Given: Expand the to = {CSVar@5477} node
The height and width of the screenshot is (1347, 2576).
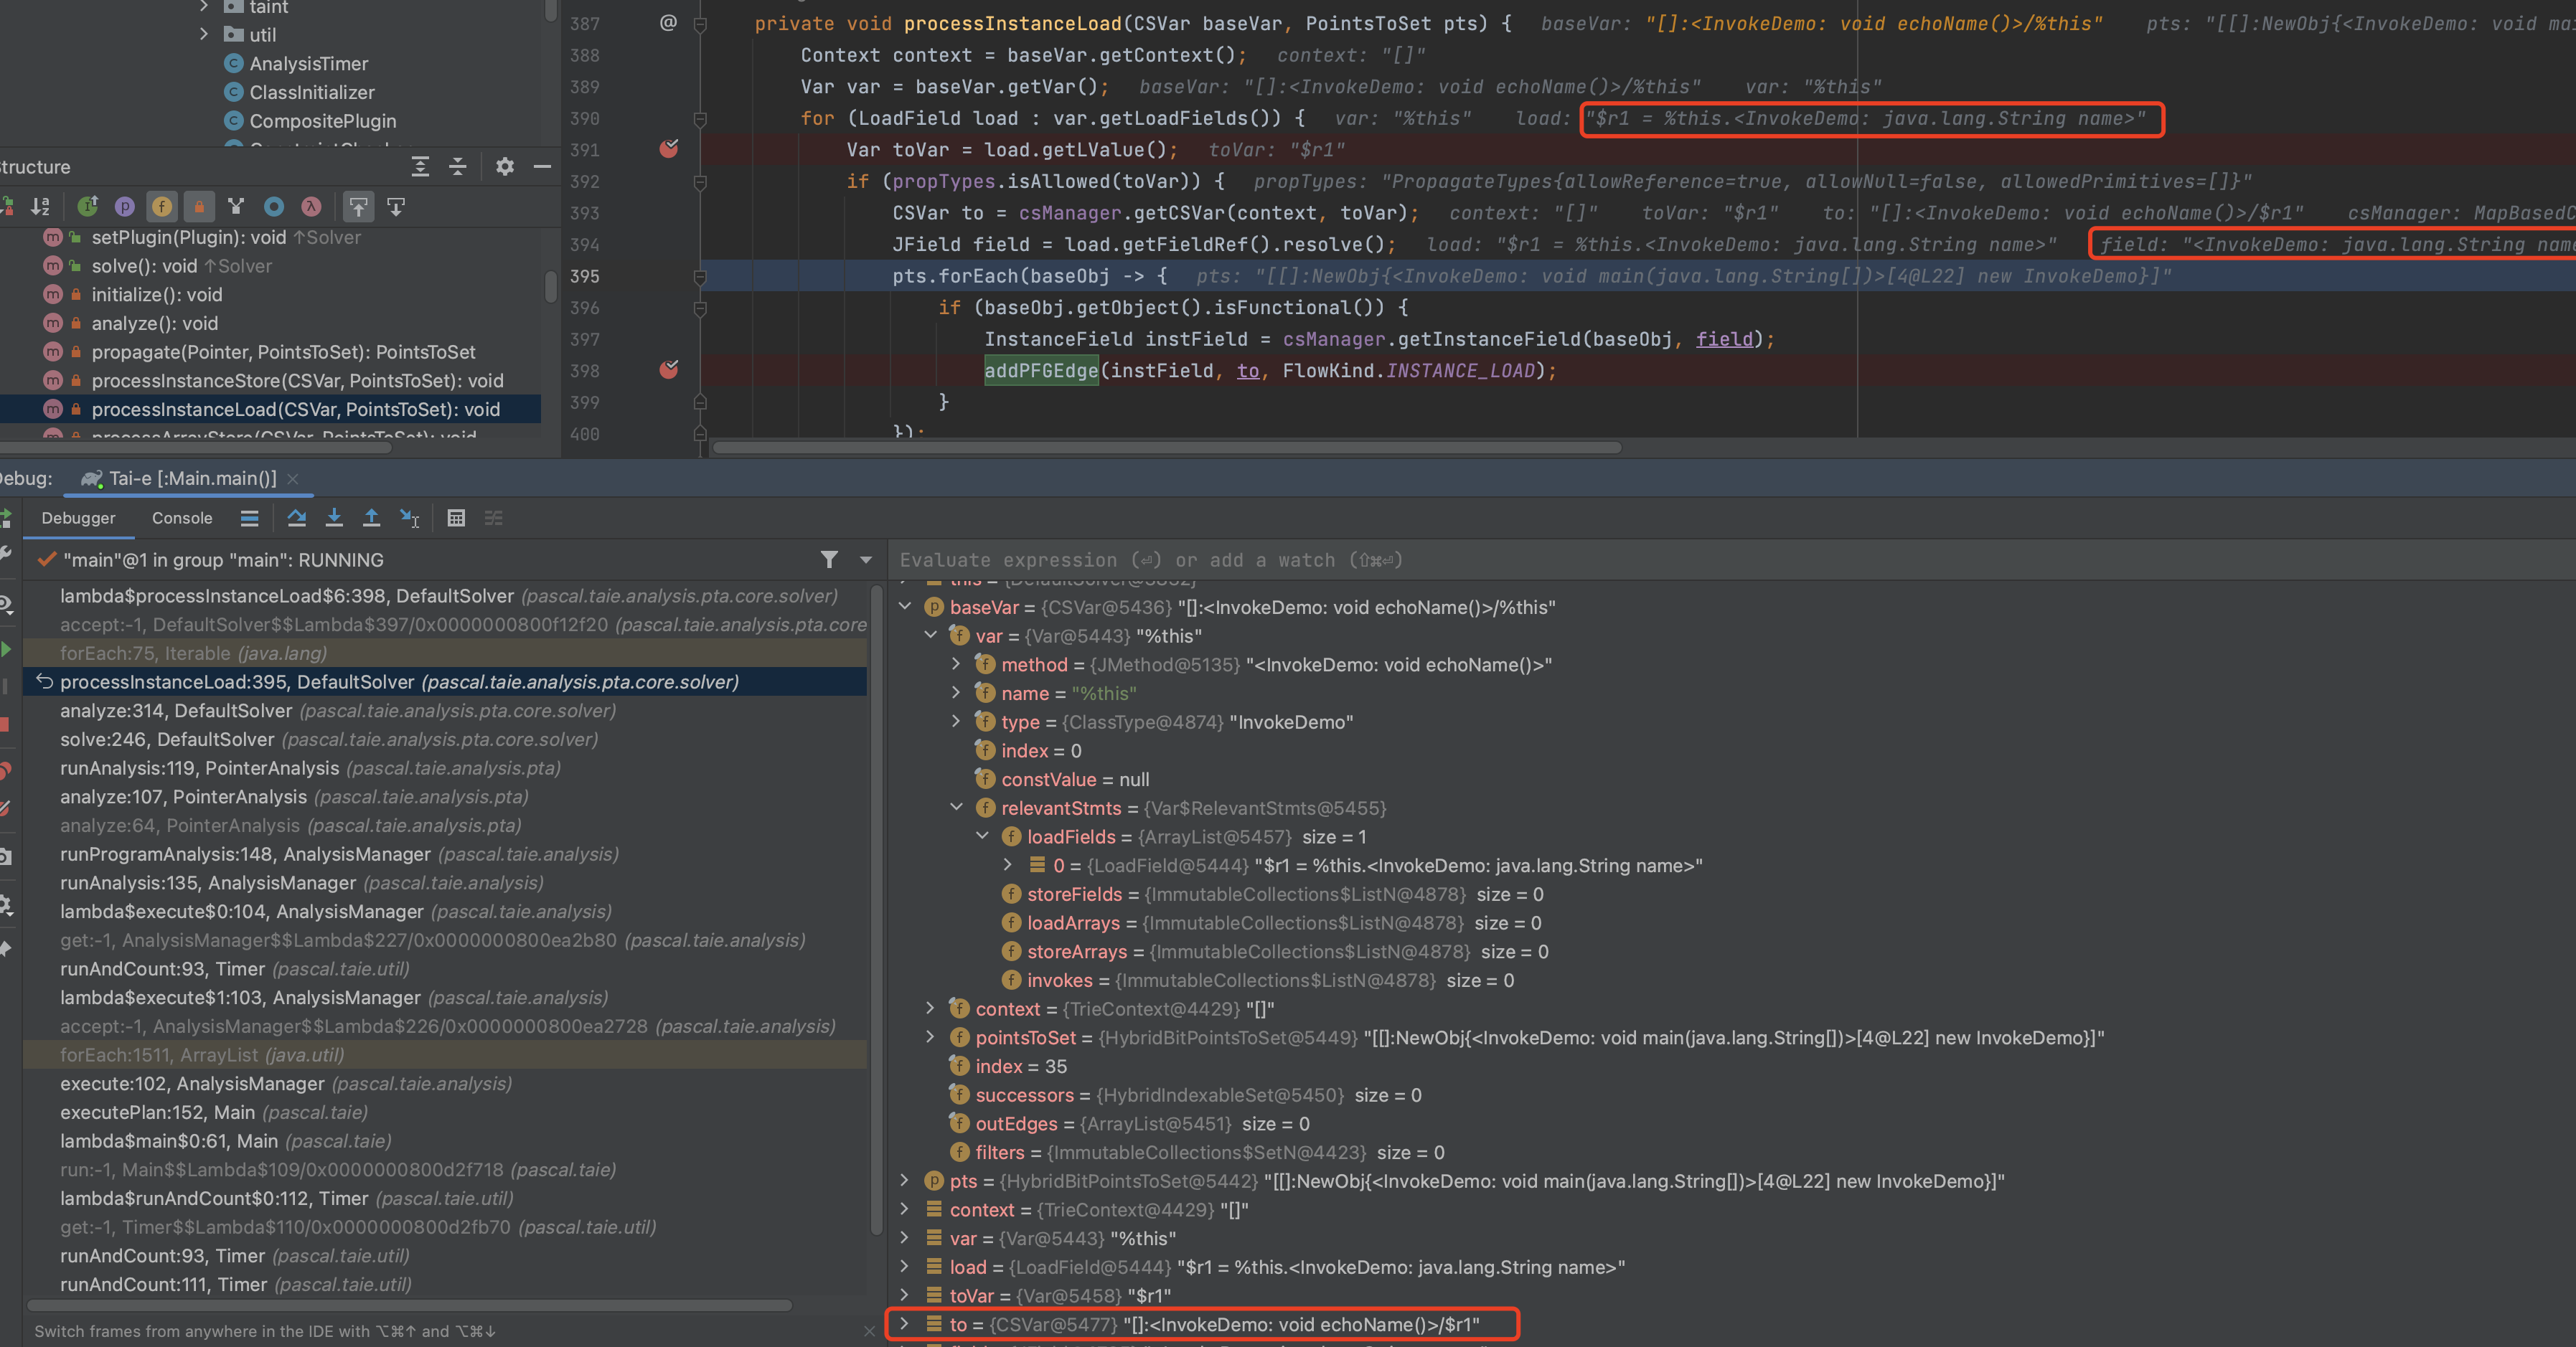Looking at the screenshot, I should click(x=905, y=1323).
